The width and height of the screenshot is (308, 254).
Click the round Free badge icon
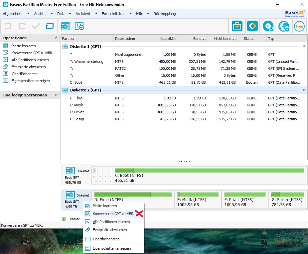coord(299,26)
